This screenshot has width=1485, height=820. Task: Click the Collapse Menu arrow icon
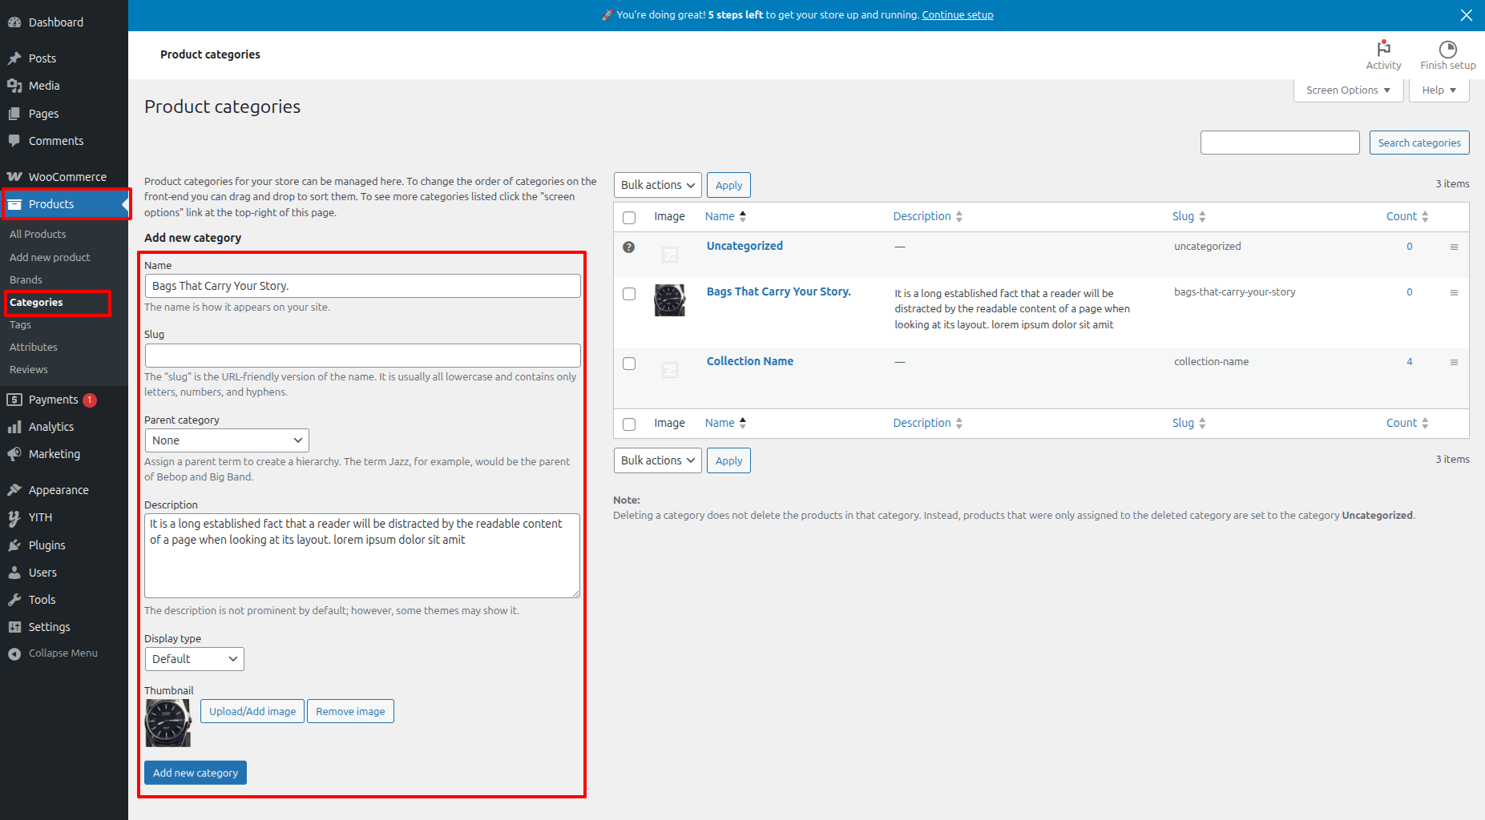click(x=14, y=653)
